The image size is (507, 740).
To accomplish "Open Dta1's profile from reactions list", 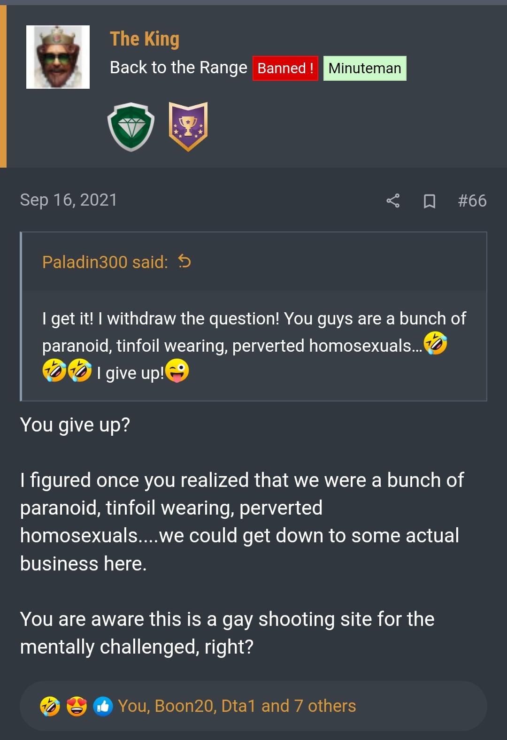I will click(238, 706).
